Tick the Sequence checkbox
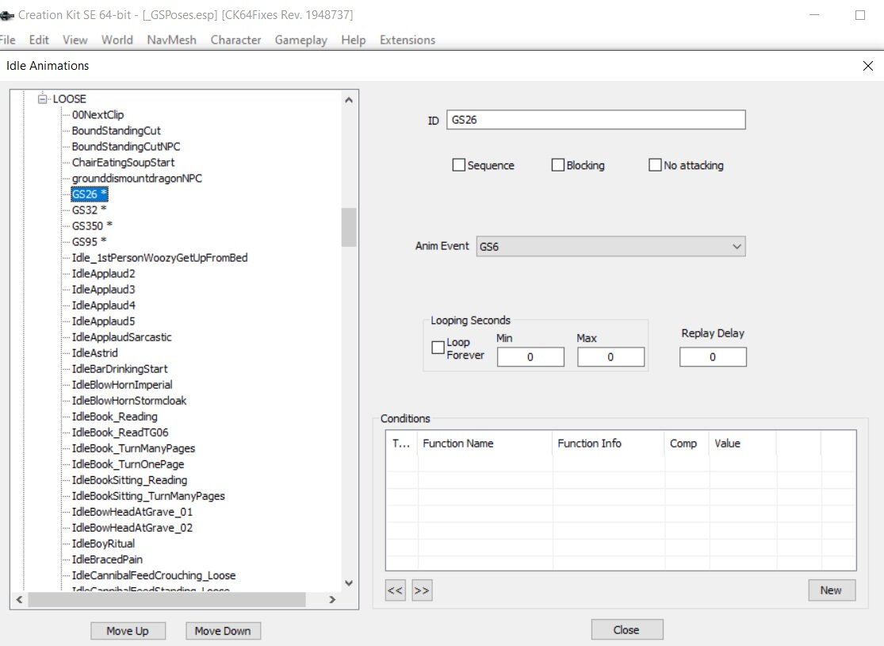884x646 pixels. point(459,165)
